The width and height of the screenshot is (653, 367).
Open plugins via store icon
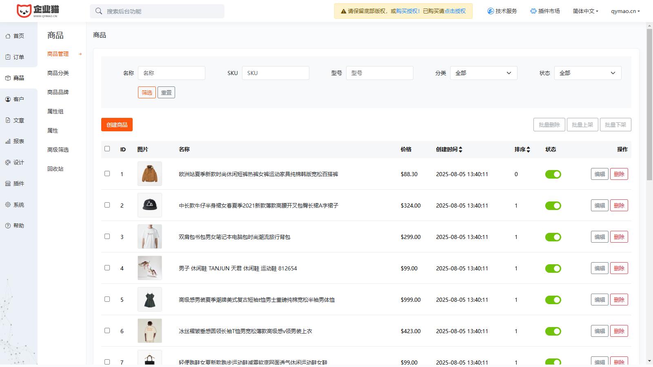(x=8, y=183)
